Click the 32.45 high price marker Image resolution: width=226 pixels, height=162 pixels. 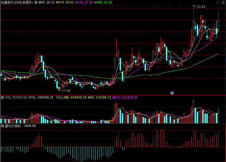coord(201,7)
